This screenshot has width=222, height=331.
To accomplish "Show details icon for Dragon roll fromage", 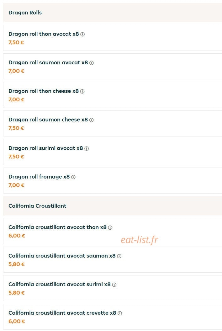I will tap(73, 177).
